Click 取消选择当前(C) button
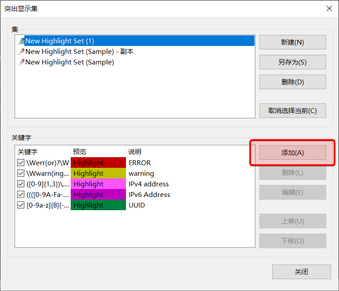The height and width of the screenshot is (291, 339). (x=293, y=110)
